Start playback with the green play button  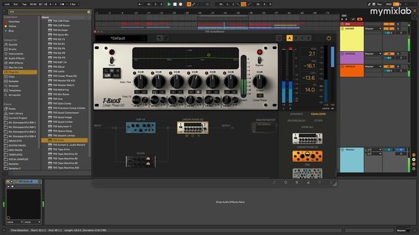(x=169, y=5)
